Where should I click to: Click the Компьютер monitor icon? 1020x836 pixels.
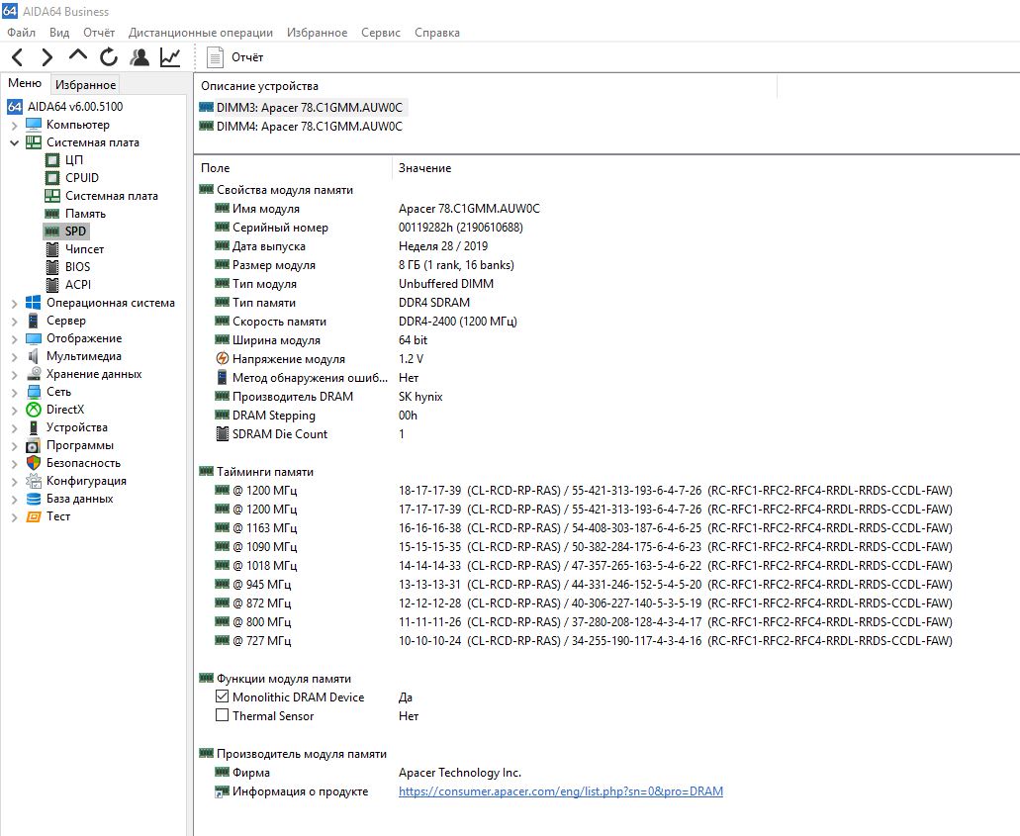point(34,125)
